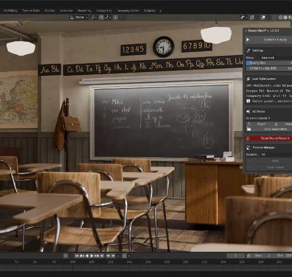The image size is (292, 277).
Task: Jump to next keyframe in timeline
Action: click(96, 256)
